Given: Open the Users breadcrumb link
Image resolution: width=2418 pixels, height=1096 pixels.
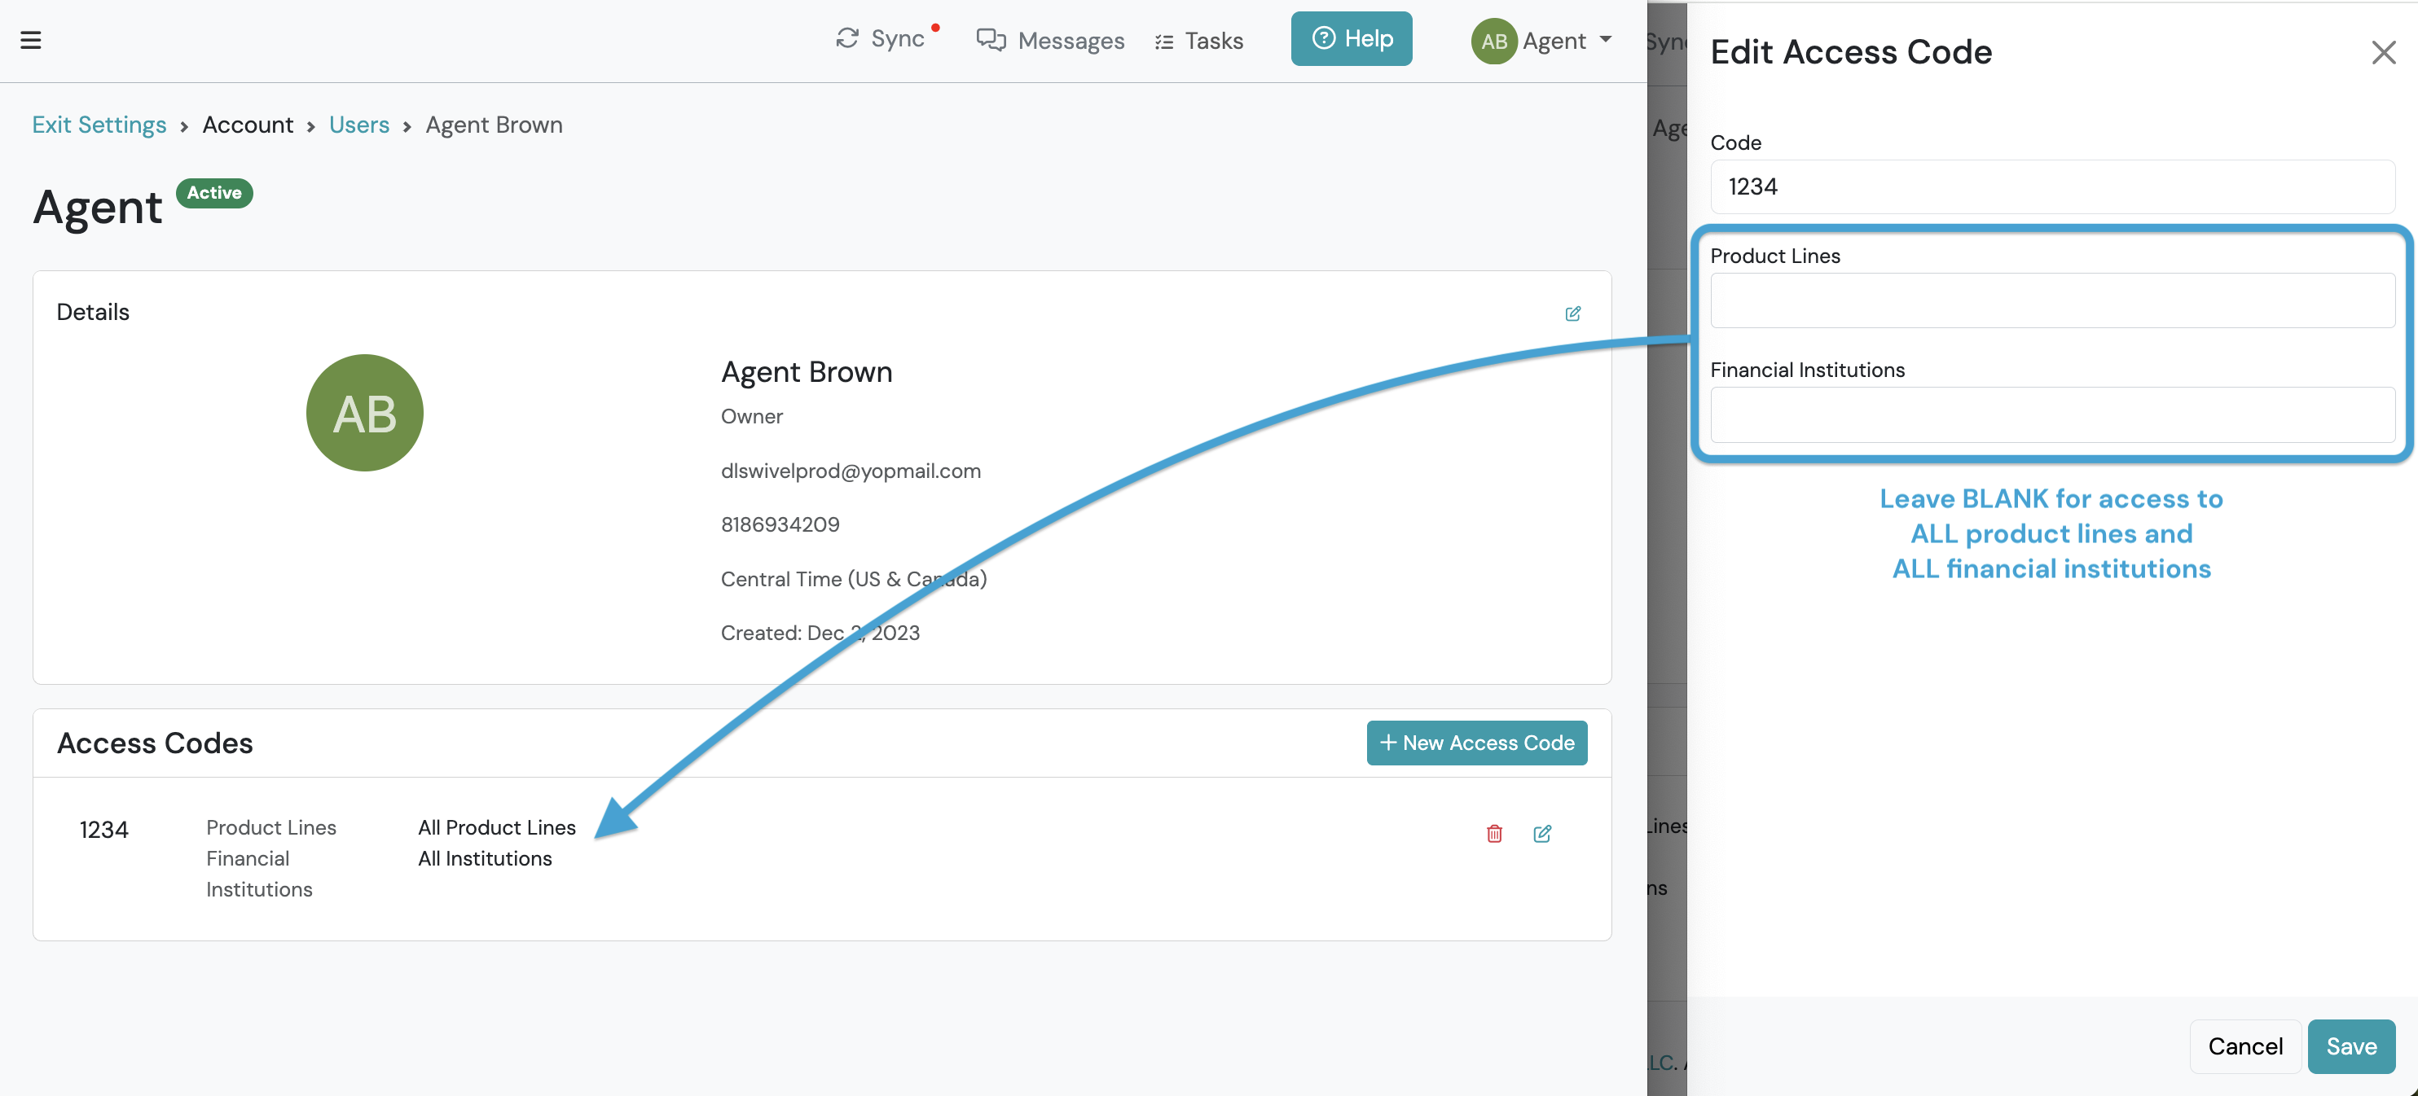Looking at the screenshot, I should (358, 125).
